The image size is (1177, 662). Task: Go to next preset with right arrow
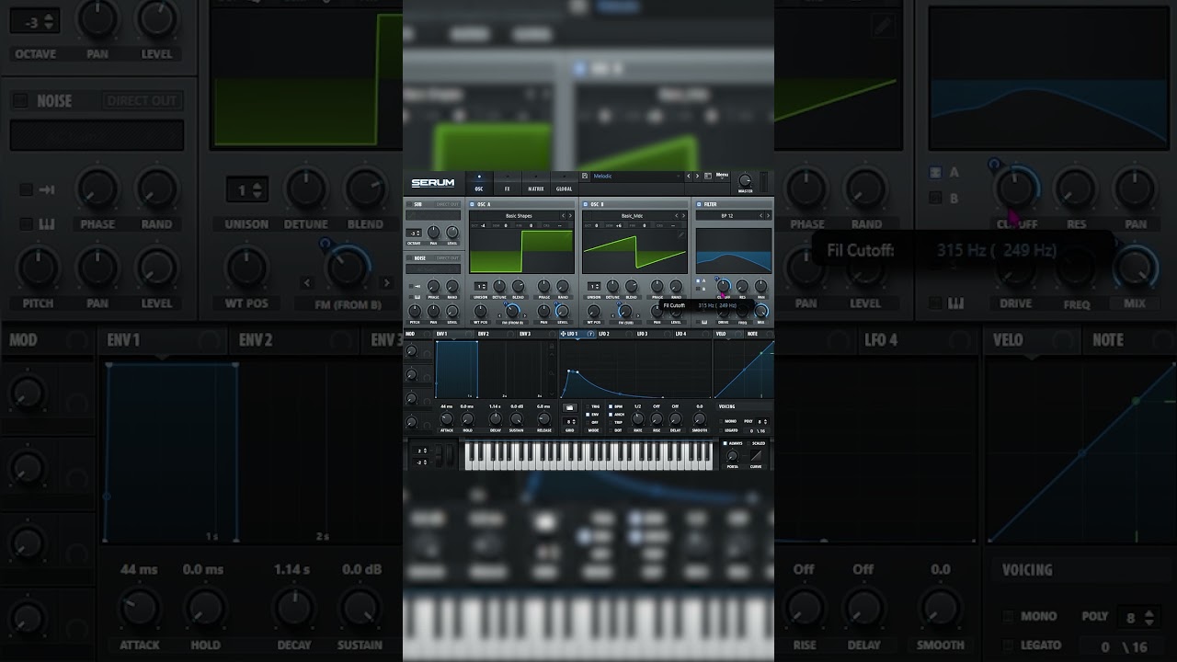coord(697,176)
